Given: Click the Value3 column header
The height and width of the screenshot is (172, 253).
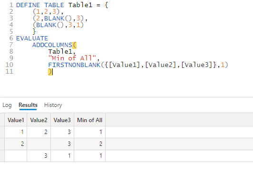Looking at the screenshot, I should coord(62,120).
